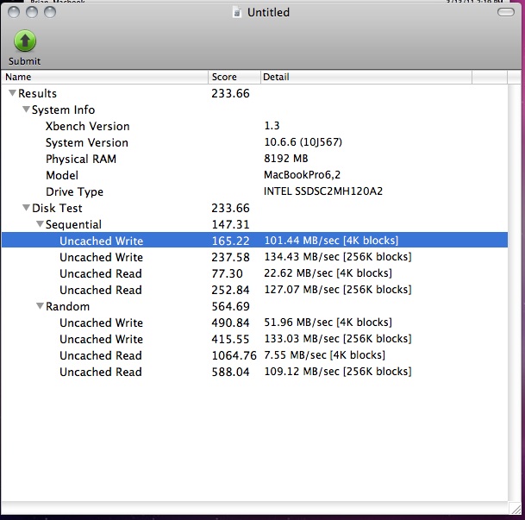Viewport: 525px width, 520px height.
Task: Sort by the Score column header
Action: (x=234, y=77)
